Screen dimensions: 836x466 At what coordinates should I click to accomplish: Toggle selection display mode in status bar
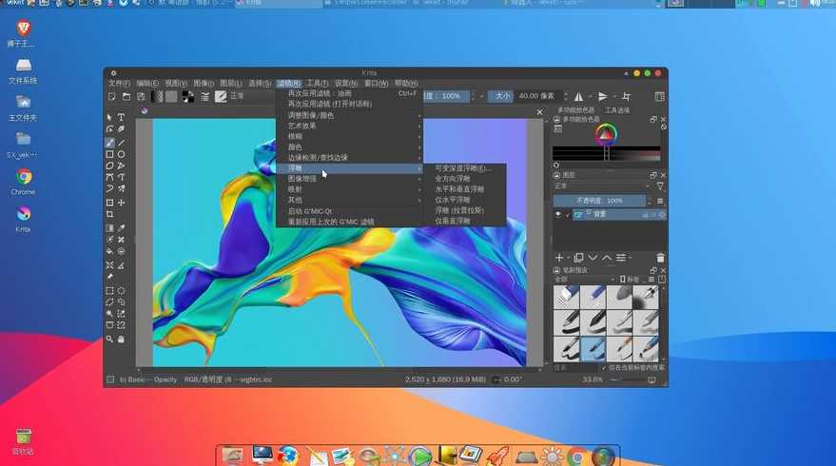point(110,379)
